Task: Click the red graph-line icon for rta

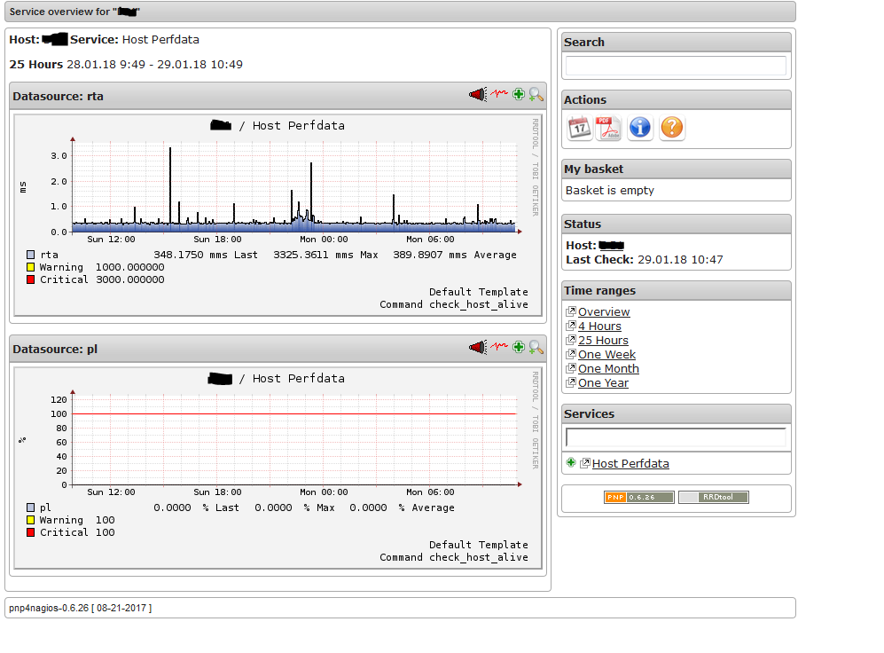Action: coord(498,94)
